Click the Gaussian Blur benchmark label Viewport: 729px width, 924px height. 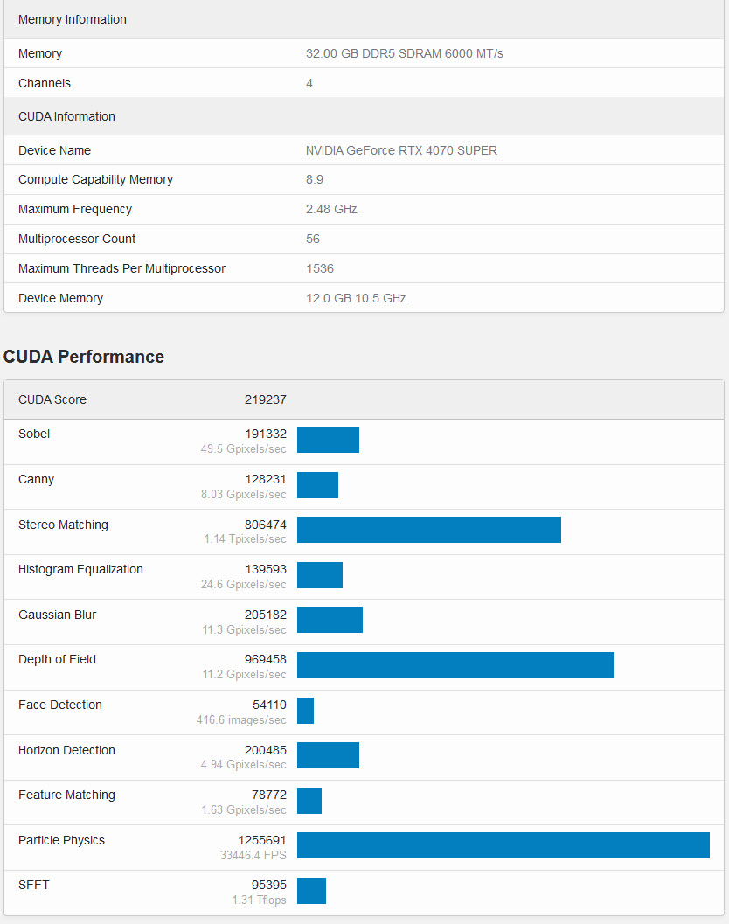(x=57, y=615)
